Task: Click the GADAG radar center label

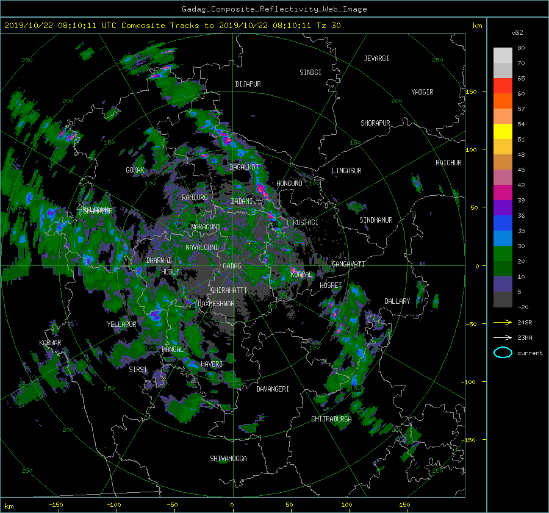Action: pyautogui.click(x=232, y=266)
